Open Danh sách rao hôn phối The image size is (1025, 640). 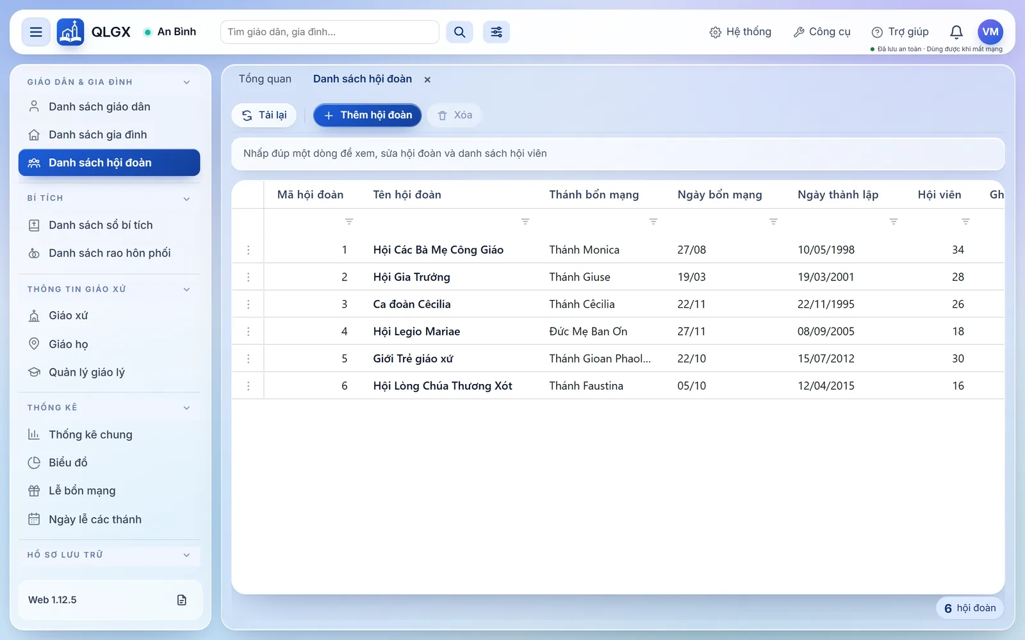click(x=110, y=253)
